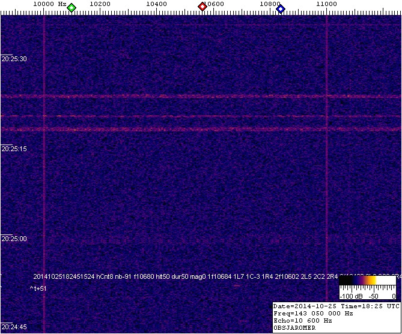Select the 20:25:30 time marker
Viewport: 402px width, 334px height.
pos(14,59)
